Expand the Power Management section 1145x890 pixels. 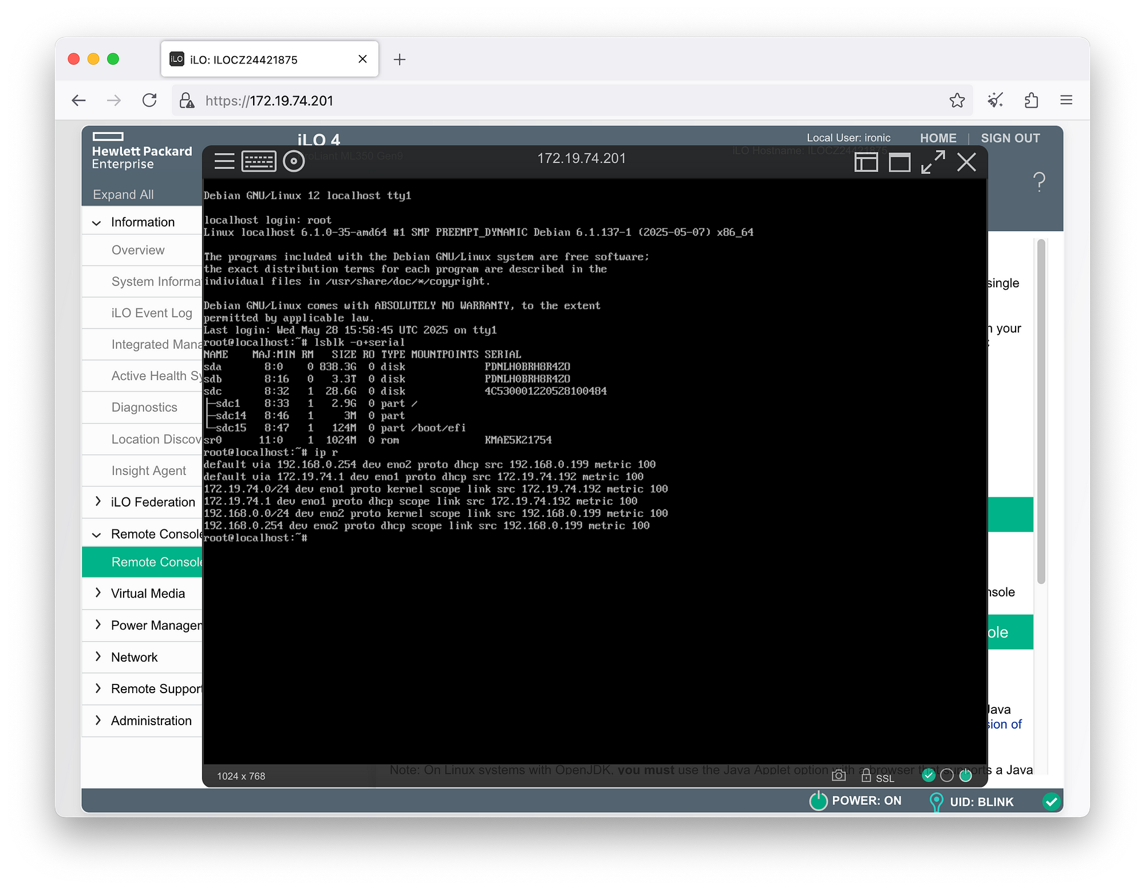pos(98,624)
